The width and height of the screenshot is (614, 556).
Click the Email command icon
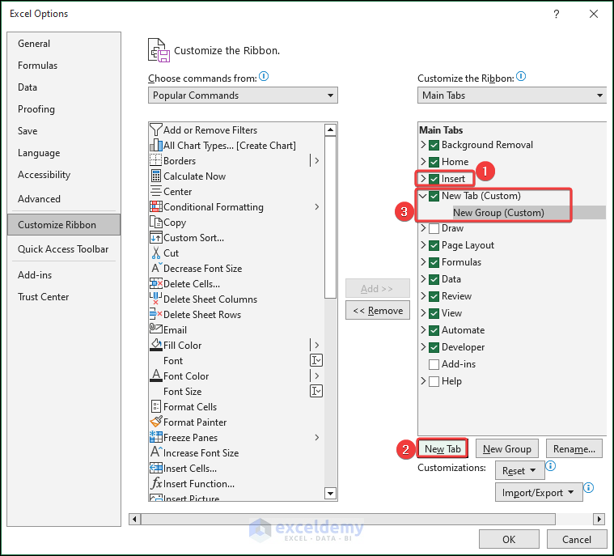click(156, 329)
